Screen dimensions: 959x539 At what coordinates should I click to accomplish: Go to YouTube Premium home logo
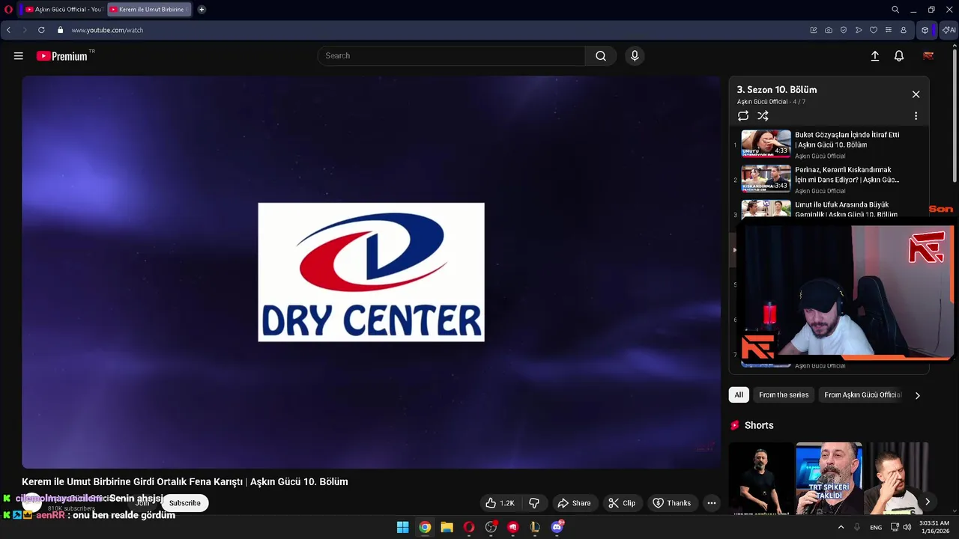pyautogui.click(x=62, y=56)
